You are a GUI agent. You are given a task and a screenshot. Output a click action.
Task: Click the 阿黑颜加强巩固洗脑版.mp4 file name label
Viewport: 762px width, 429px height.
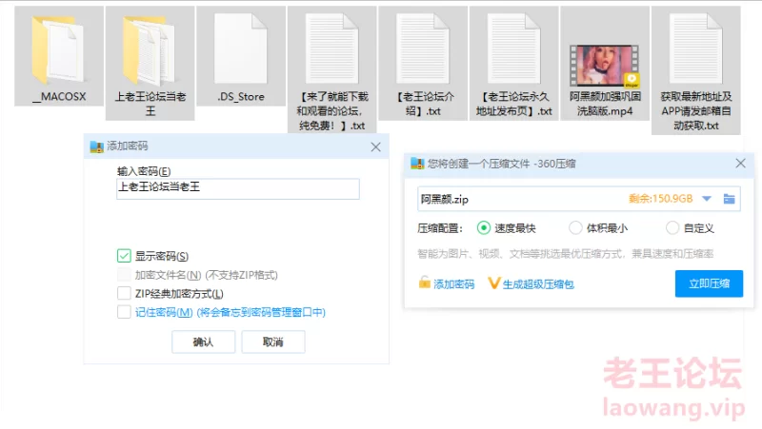coord(605,104)
